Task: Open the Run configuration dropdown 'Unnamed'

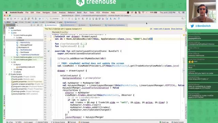Action: coord(55,19)
